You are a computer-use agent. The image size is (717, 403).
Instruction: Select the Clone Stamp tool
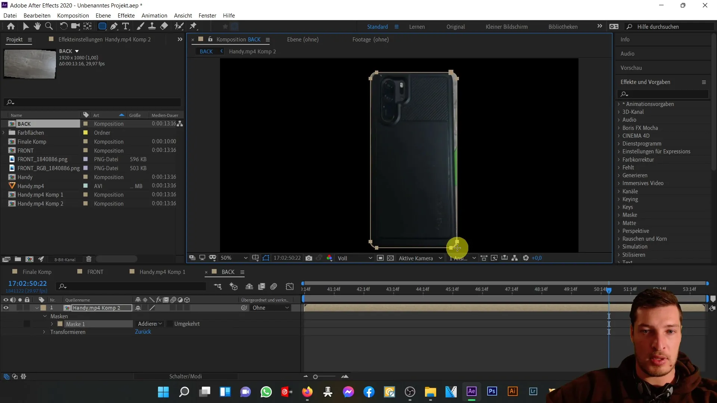point(152,26)
